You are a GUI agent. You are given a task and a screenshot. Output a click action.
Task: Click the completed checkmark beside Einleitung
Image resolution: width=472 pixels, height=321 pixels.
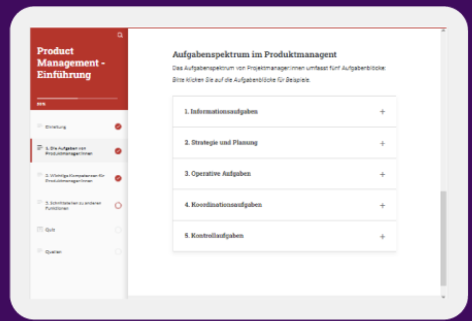pos(118,126)
